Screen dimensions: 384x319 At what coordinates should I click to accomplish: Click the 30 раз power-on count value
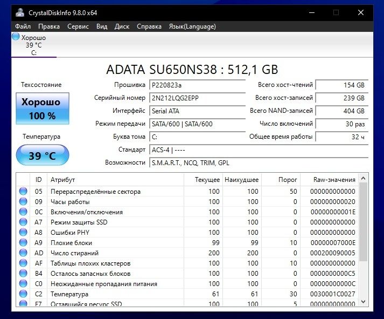(342, 124)
